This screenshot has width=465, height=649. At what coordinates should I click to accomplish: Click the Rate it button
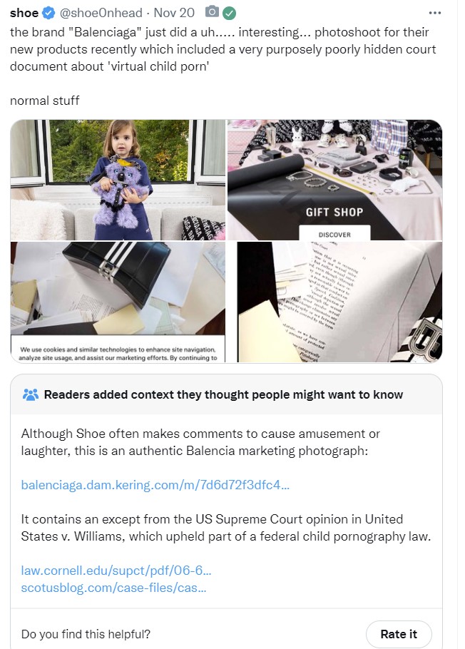[x=399, y=634]
